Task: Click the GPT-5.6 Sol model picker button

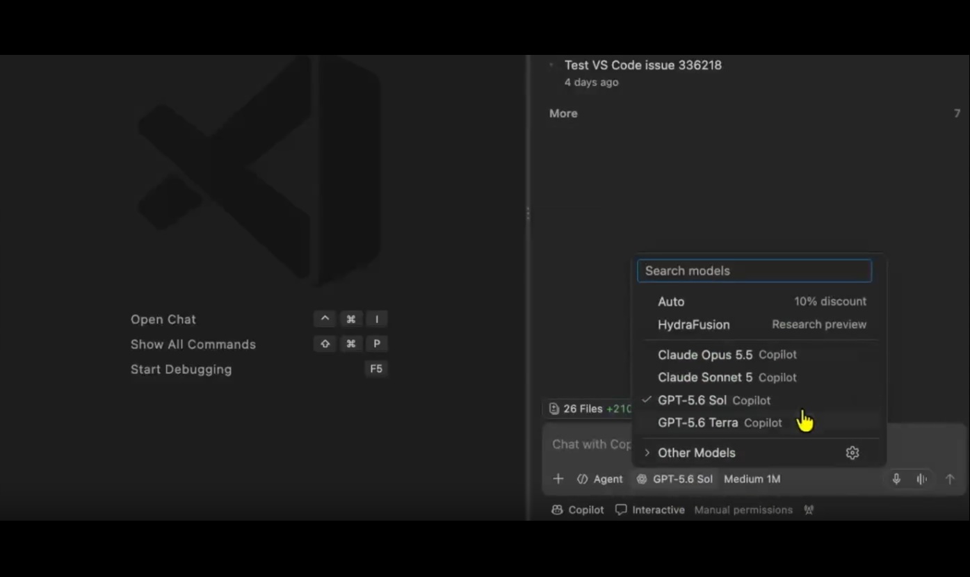Action: point(674,479)
